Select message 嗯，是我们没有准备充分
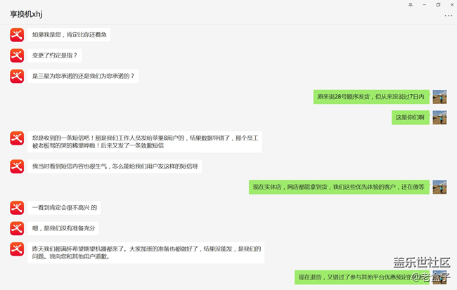This screenshot has width=457, height=290. (x=63, y=229)
